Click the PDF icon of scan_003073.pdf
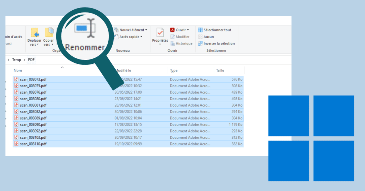365x191 pixels. 16,79
